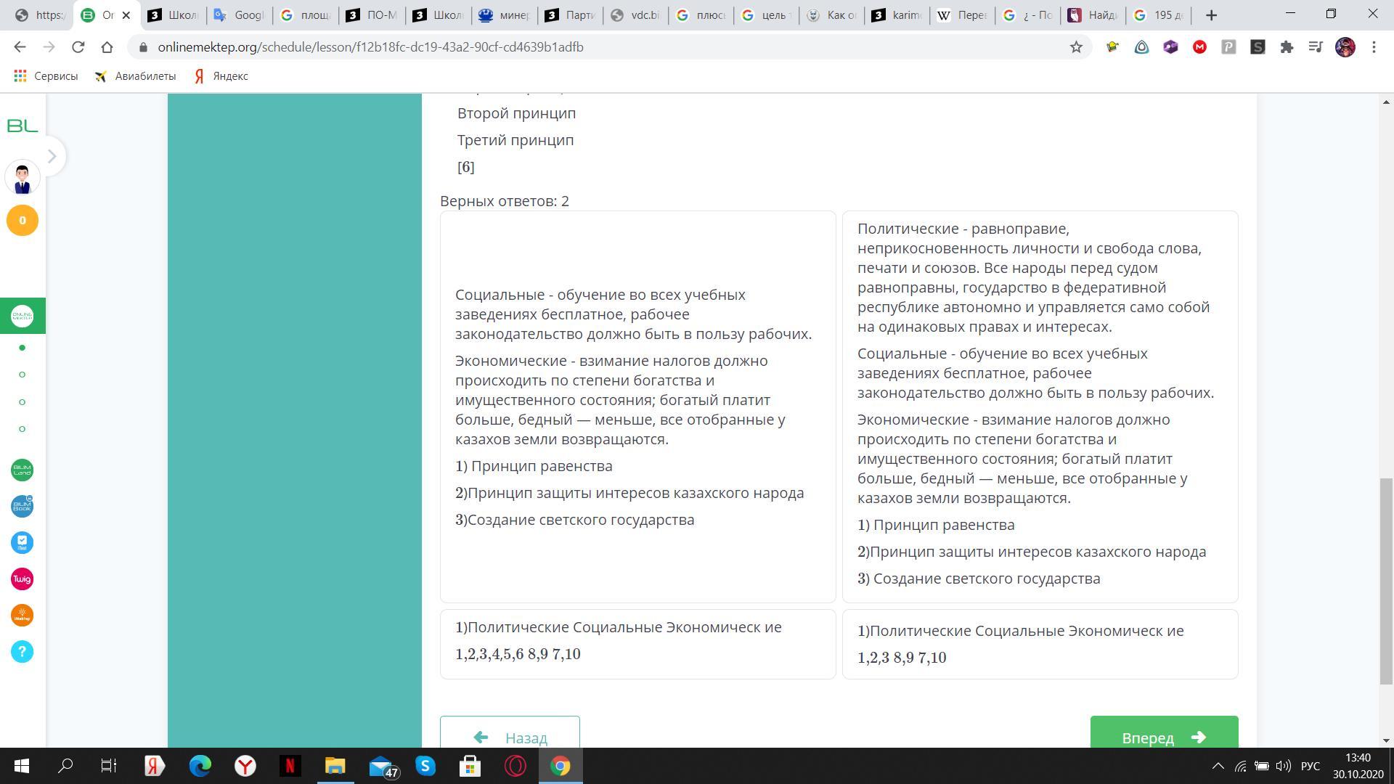Select answer card with '1,2,3,4,5,6 8,9 7,10'
The image size is (1394, 784).
[x=637, y=644]
